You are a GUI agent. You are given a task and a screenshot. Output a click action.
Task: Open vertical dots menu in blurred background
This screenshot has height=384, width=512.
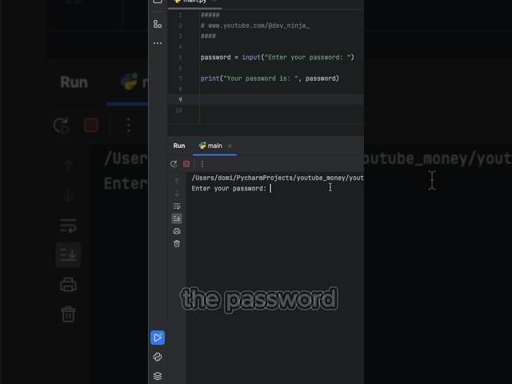(x=128, y=125)
